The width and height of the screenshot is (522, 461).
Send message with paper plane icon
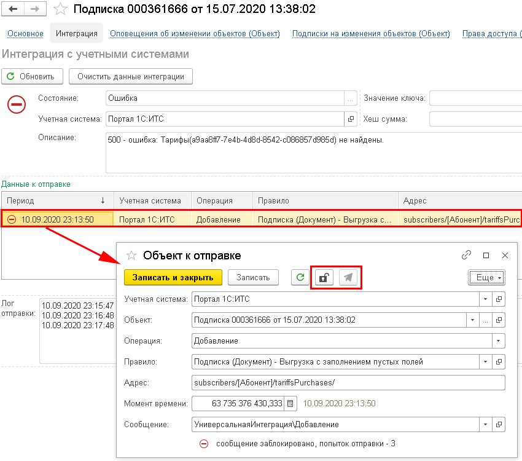348,277
